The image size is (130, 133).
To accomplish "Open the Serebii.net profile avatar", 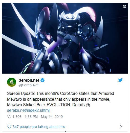I will [12, 82].
